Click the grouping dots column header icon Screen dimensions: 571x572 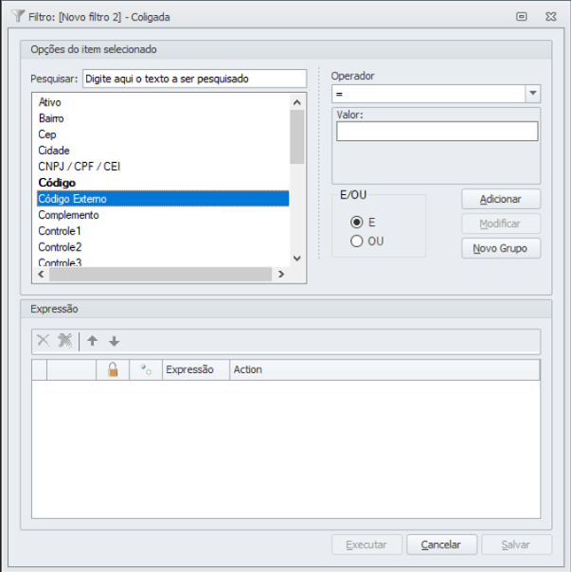tap(146, 370)
